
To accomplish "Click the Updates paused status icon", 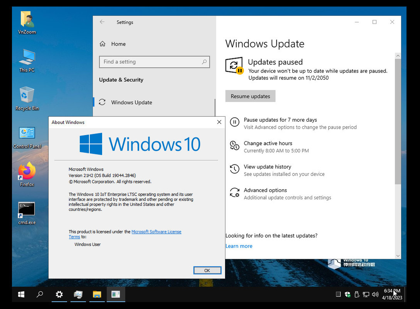I will point(234,66).
